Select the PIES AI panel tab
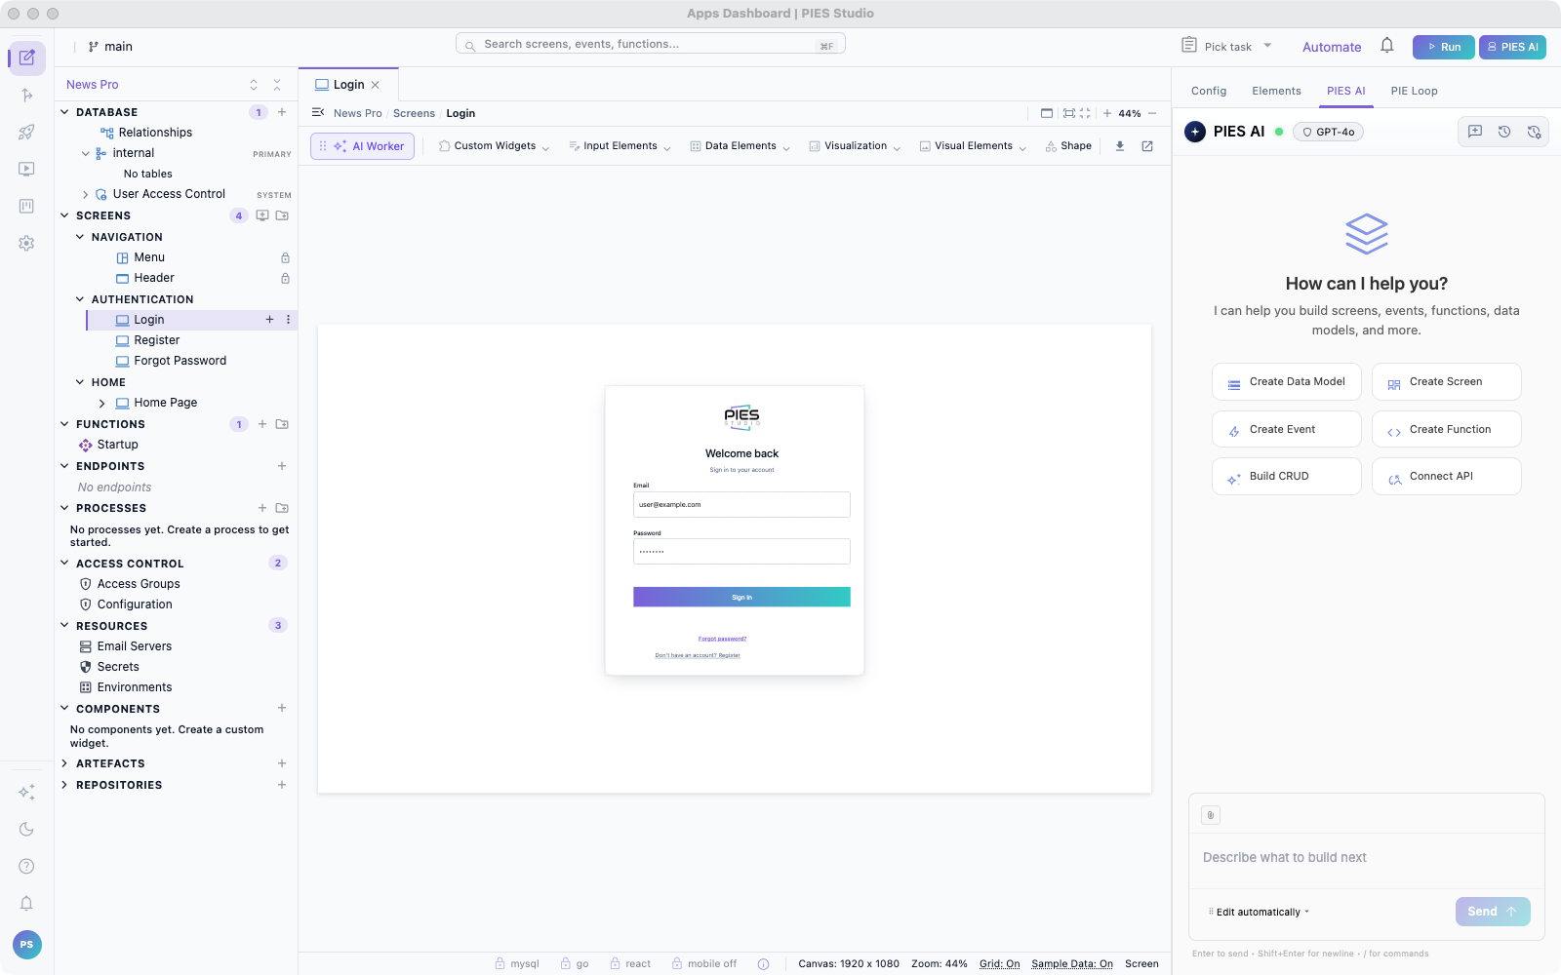This screenshot has height=975, width=1561. [1345, 91]
